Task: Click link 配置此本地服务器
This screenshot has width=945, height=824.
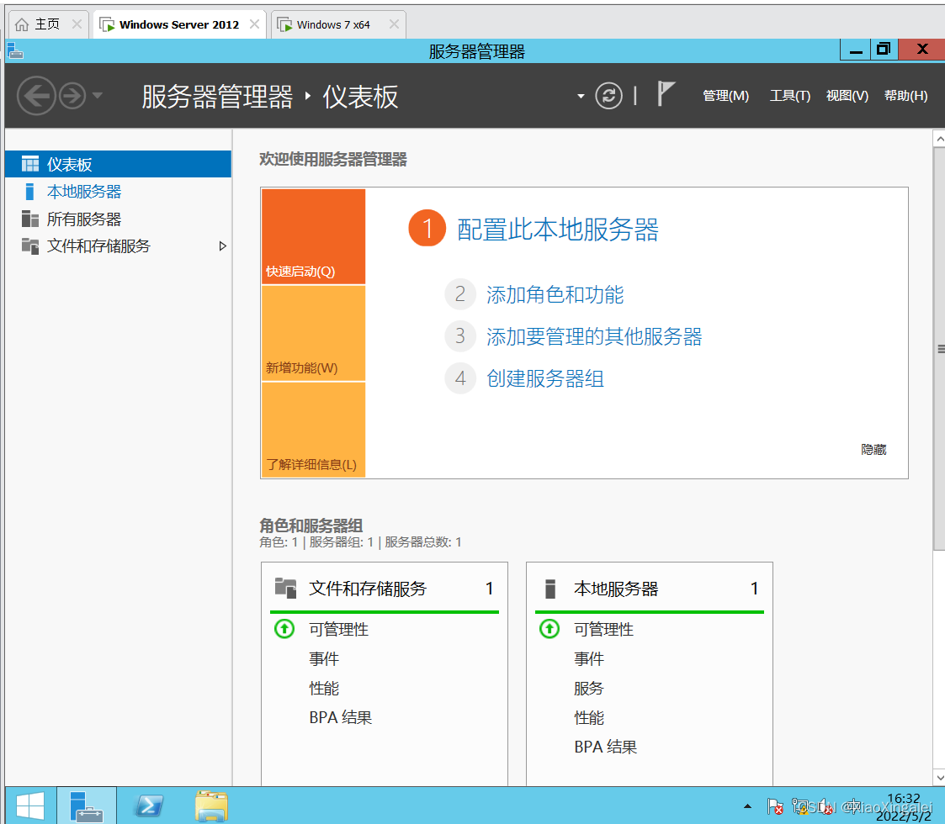Action: pyautogui.click(x=557, y=230)
